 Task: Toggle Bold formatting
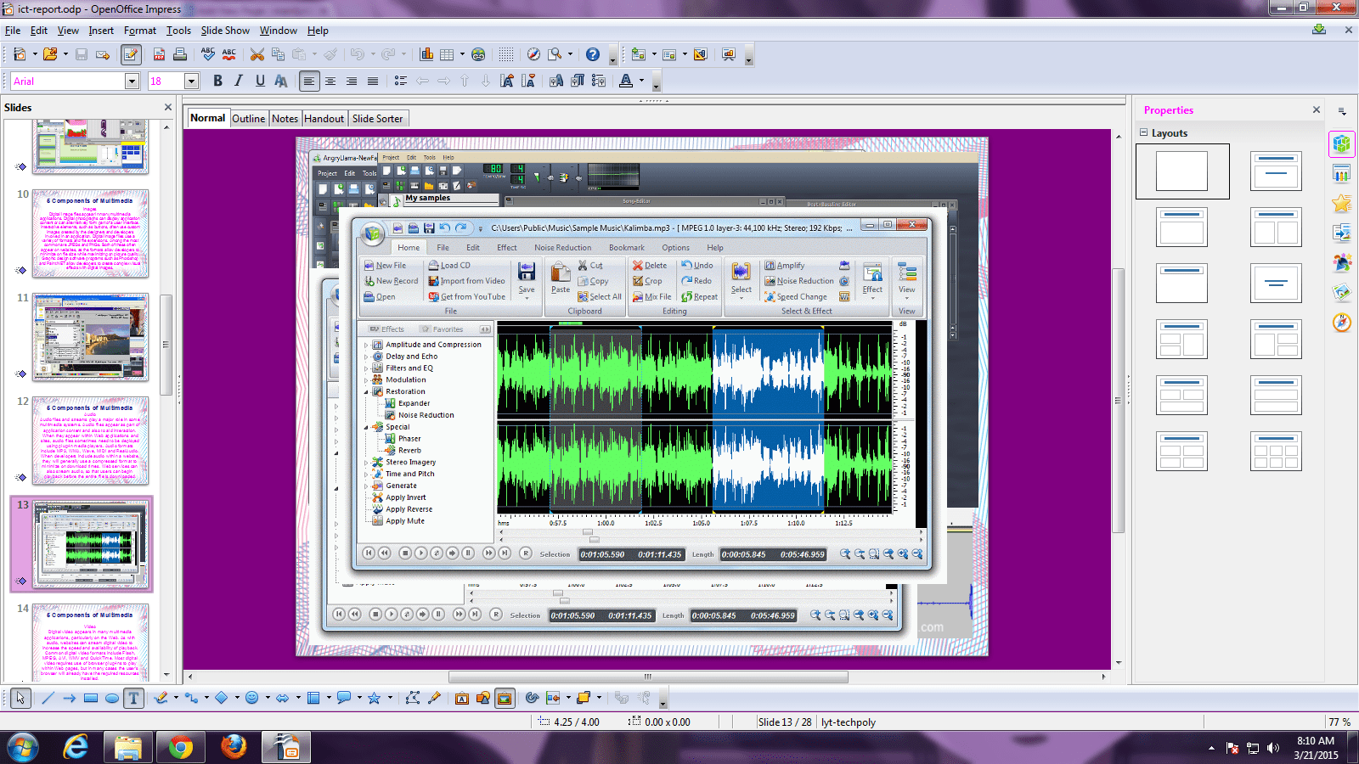217,81
